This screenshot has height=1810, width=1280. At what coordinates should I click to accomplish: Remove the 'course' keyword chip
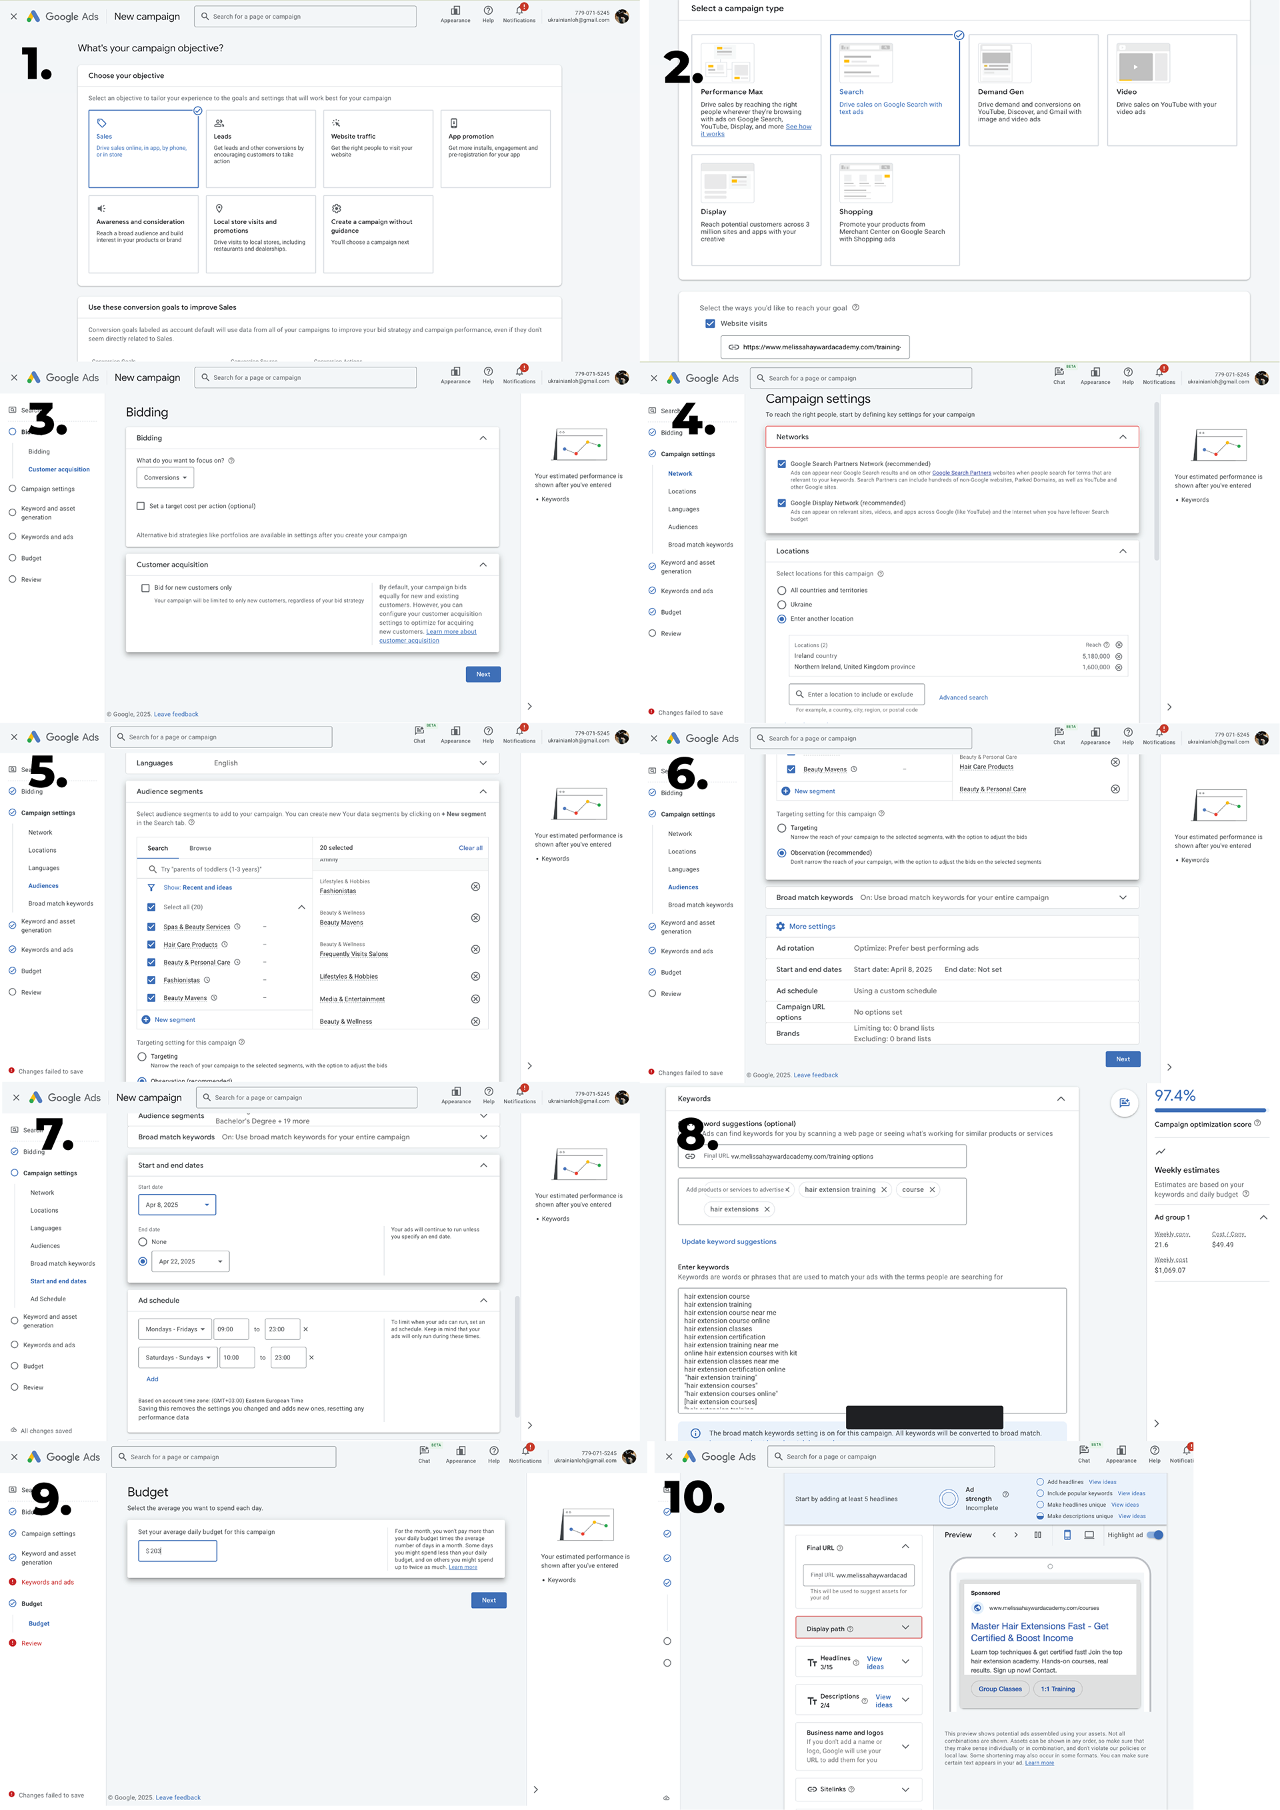pos(931,1189)
